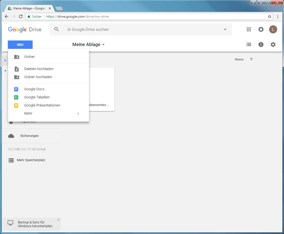
Task: Click the search magnifier icon
Action: click(x=56, y=29)
